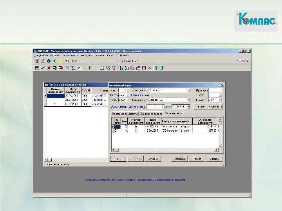Open the first menu bar item Документы
The height and width of the screenshot is (211, 282).
tap(41, 55)
